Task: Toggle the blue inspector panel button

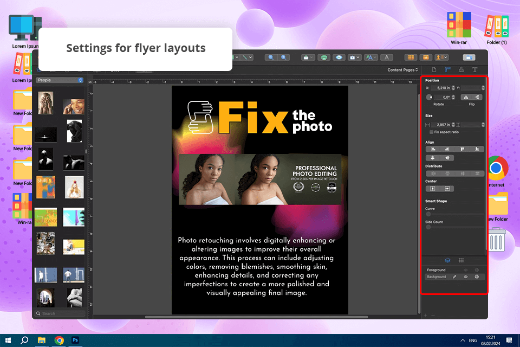Action: [x=469, y=57]
